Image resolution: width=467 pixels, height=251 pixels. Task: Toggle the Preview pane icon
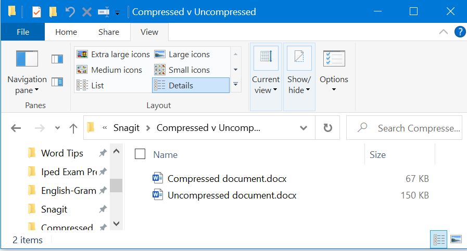(57, 59)
